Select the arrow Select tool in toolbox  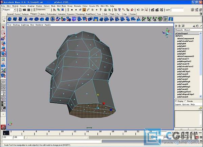(3, 27)
